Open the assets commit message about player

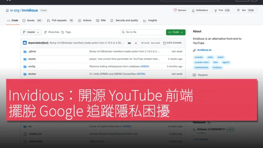(x=125, y=59)
